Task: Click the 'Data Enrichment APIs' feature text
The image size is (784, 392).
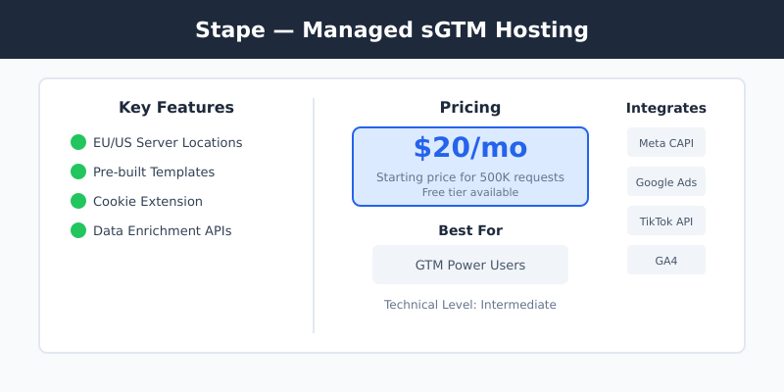Action: pos(162,231)
